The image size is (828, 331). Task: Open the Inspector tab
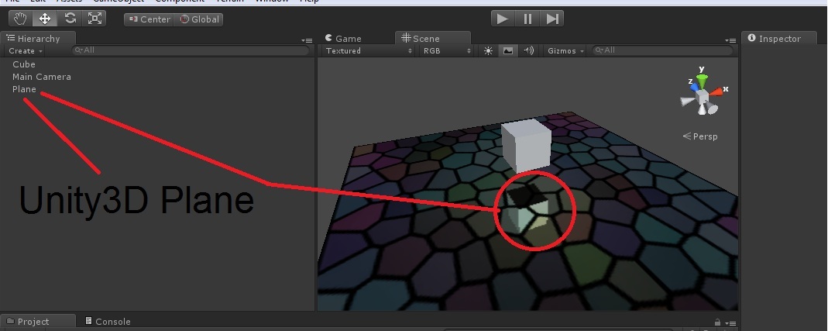pyautogui.click(x=779, y=39)
